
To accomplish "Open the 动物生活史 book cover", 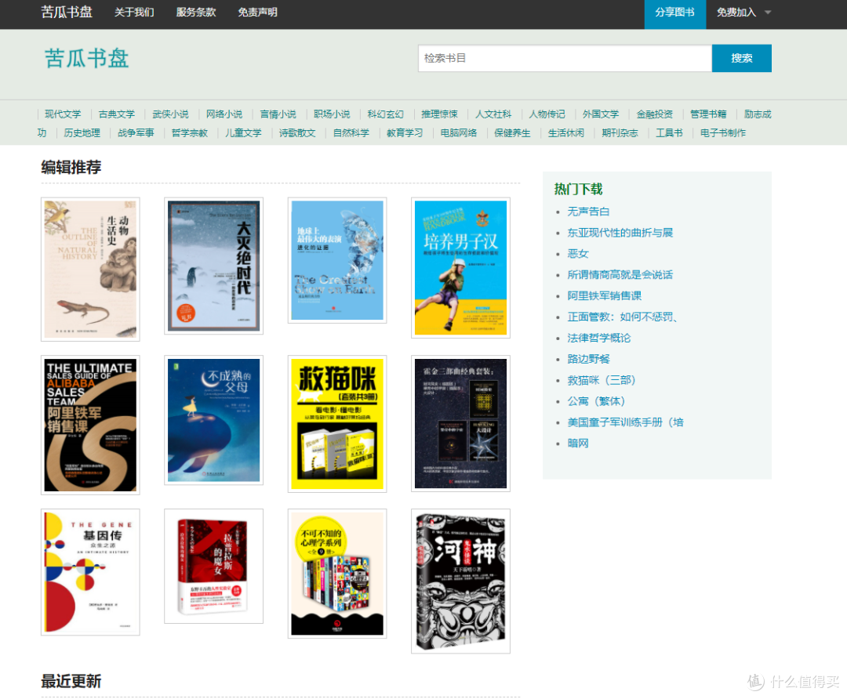I will tap(90, 270).
